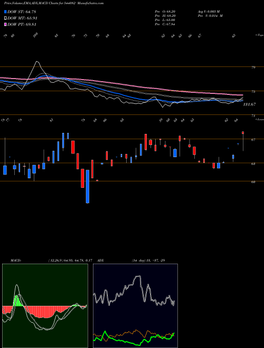Click the 'Pre O: 68.20' open value
The image size is (264, 348).
point(165,12)
